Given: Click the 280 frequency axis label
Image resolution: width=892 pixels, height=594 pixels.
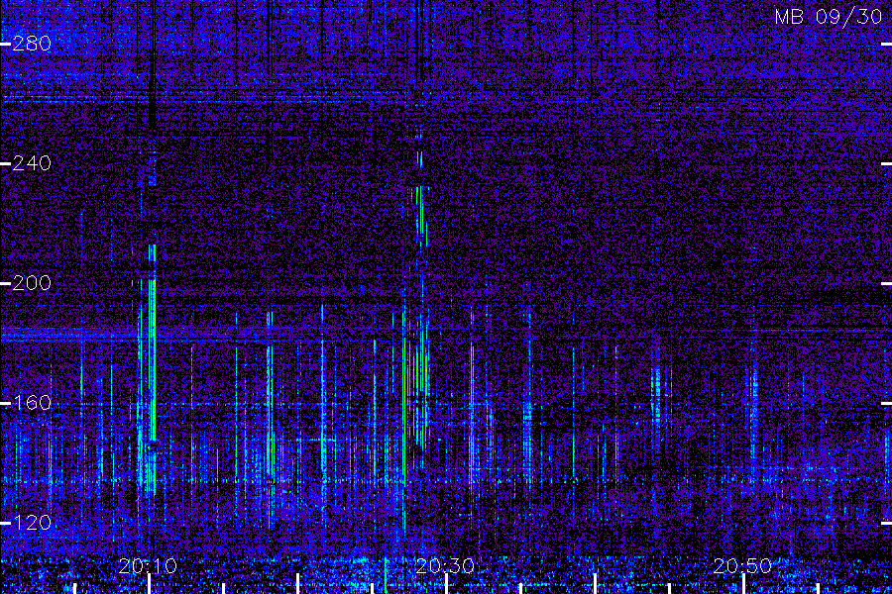Looking at the screenshot, I should tap(32, 44).
